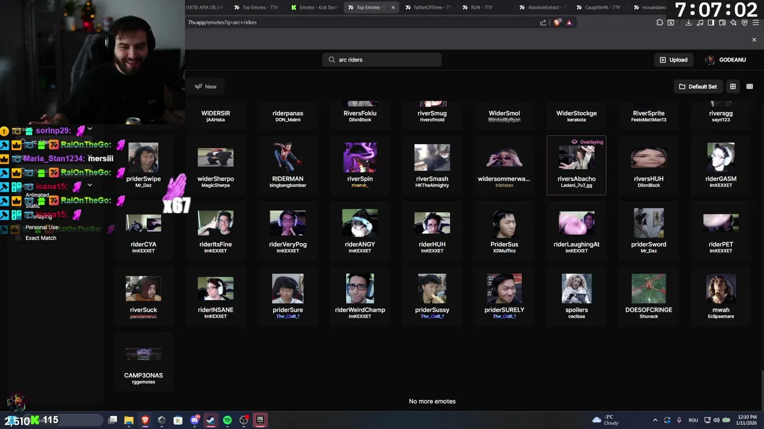Viewport: 764px width, 429px height.
Task: Open the browser extensions puzzle icon
Action: 660,23
